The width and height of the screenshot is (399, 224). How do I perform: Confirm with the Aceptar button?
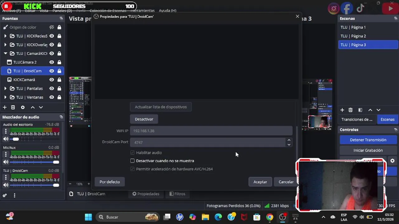[260, 182]
